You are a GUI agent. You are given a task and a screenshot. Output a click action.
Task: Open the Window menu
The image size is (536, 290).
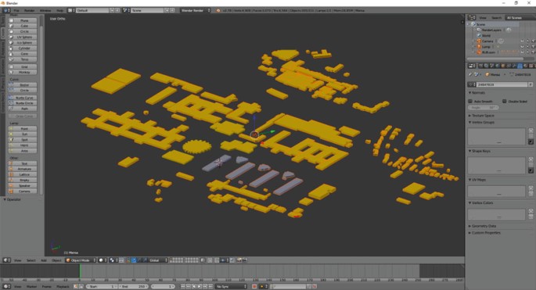pos(45,11)
